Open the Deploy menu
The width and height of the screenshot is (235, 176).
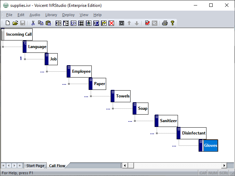tap(68, 15)
